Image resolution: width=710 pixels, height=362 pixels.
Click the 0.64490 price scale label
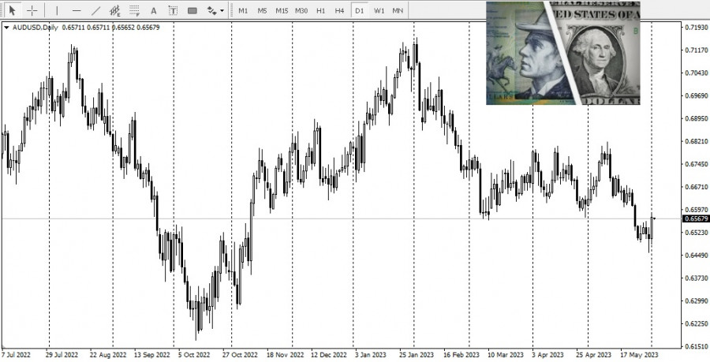click(x=697, y=256)
